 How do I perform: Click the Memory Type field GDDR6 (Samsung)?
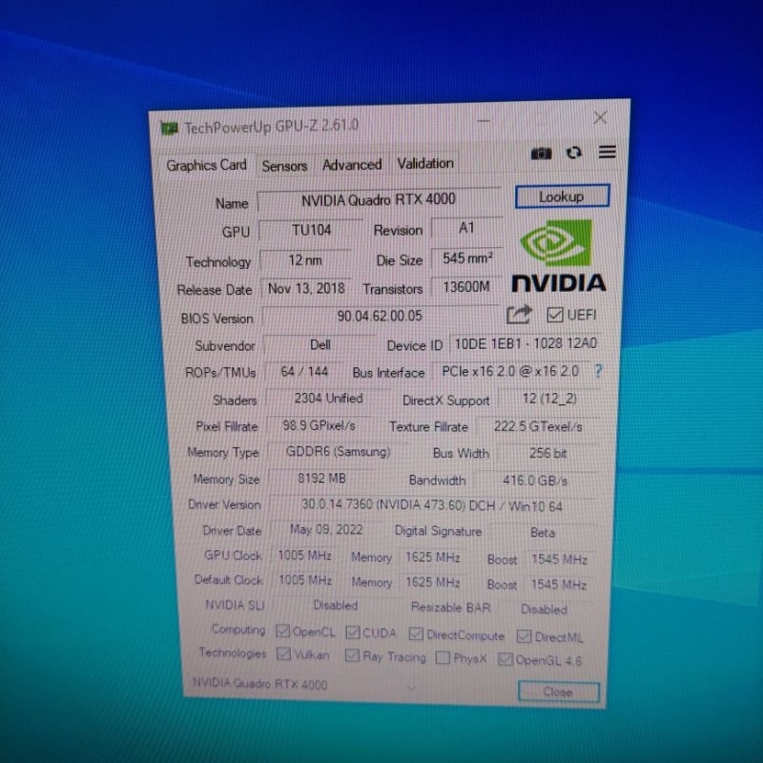(338, 451)
